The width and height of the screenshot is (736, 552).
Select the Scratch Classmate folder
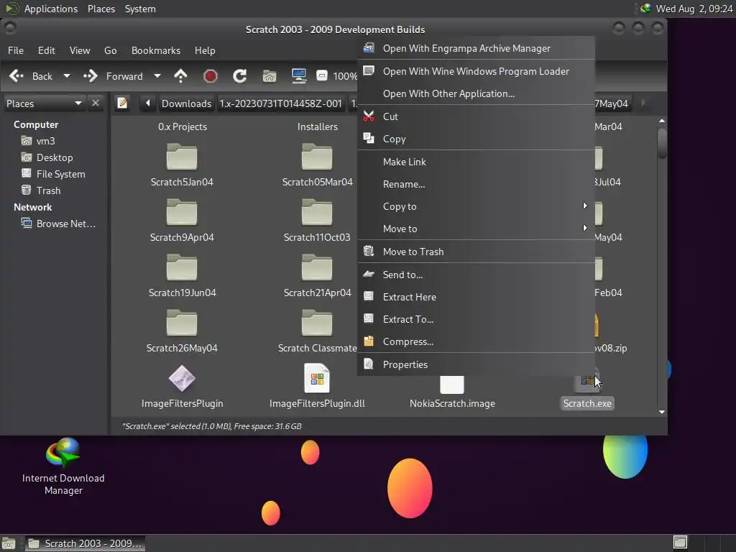tap(317, 331)
